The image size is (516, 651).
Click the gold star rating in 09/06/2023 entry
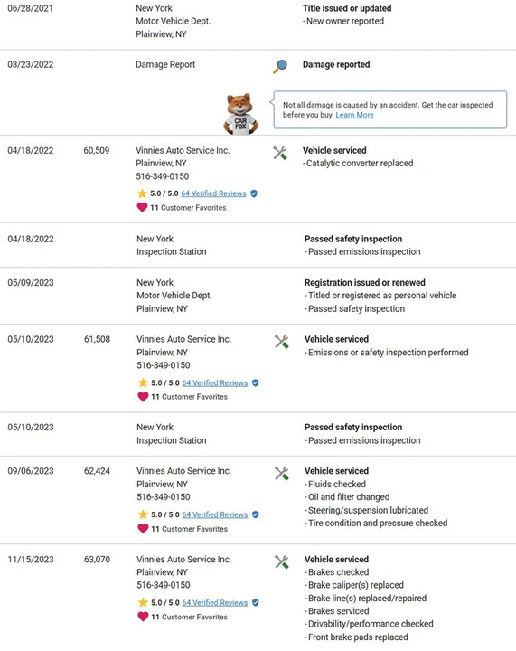pyautogui.click(x=143, y=514)
